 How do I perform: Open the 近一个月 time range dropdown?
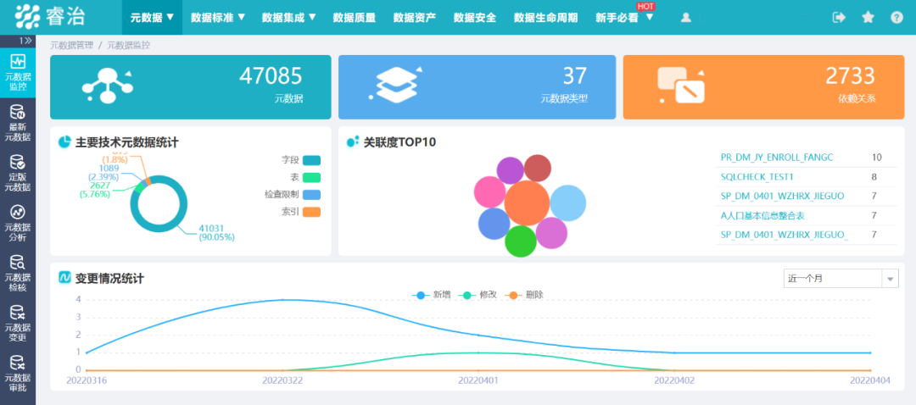tap(841, 279)
